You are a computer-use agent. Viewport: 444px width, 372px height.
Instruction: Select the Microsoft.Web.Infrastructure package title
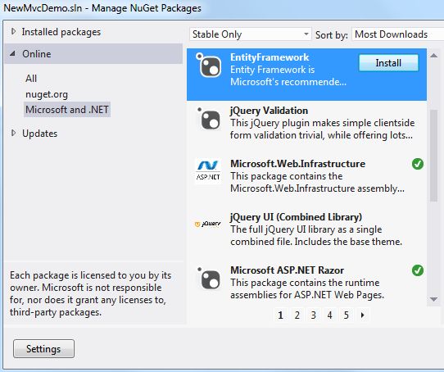click(x=297, y=164)
